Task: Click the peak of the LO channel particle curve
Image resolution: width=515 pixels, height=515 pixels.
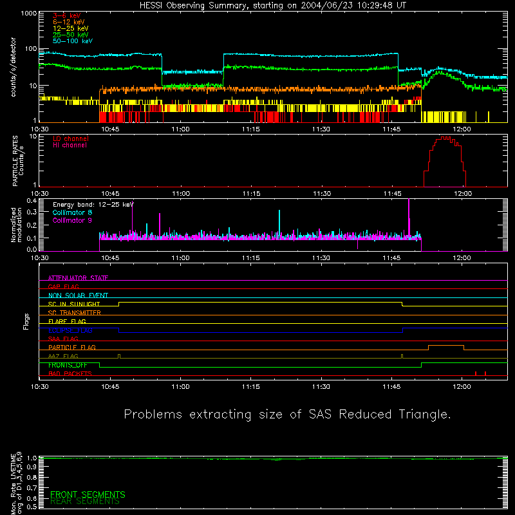Action: tap(445, 138)
